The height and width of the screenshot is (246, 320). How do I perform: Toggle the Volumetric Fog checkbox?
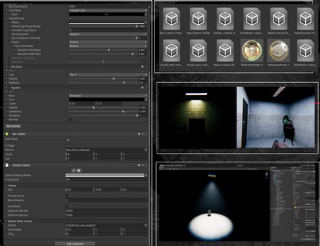[70, 18]
